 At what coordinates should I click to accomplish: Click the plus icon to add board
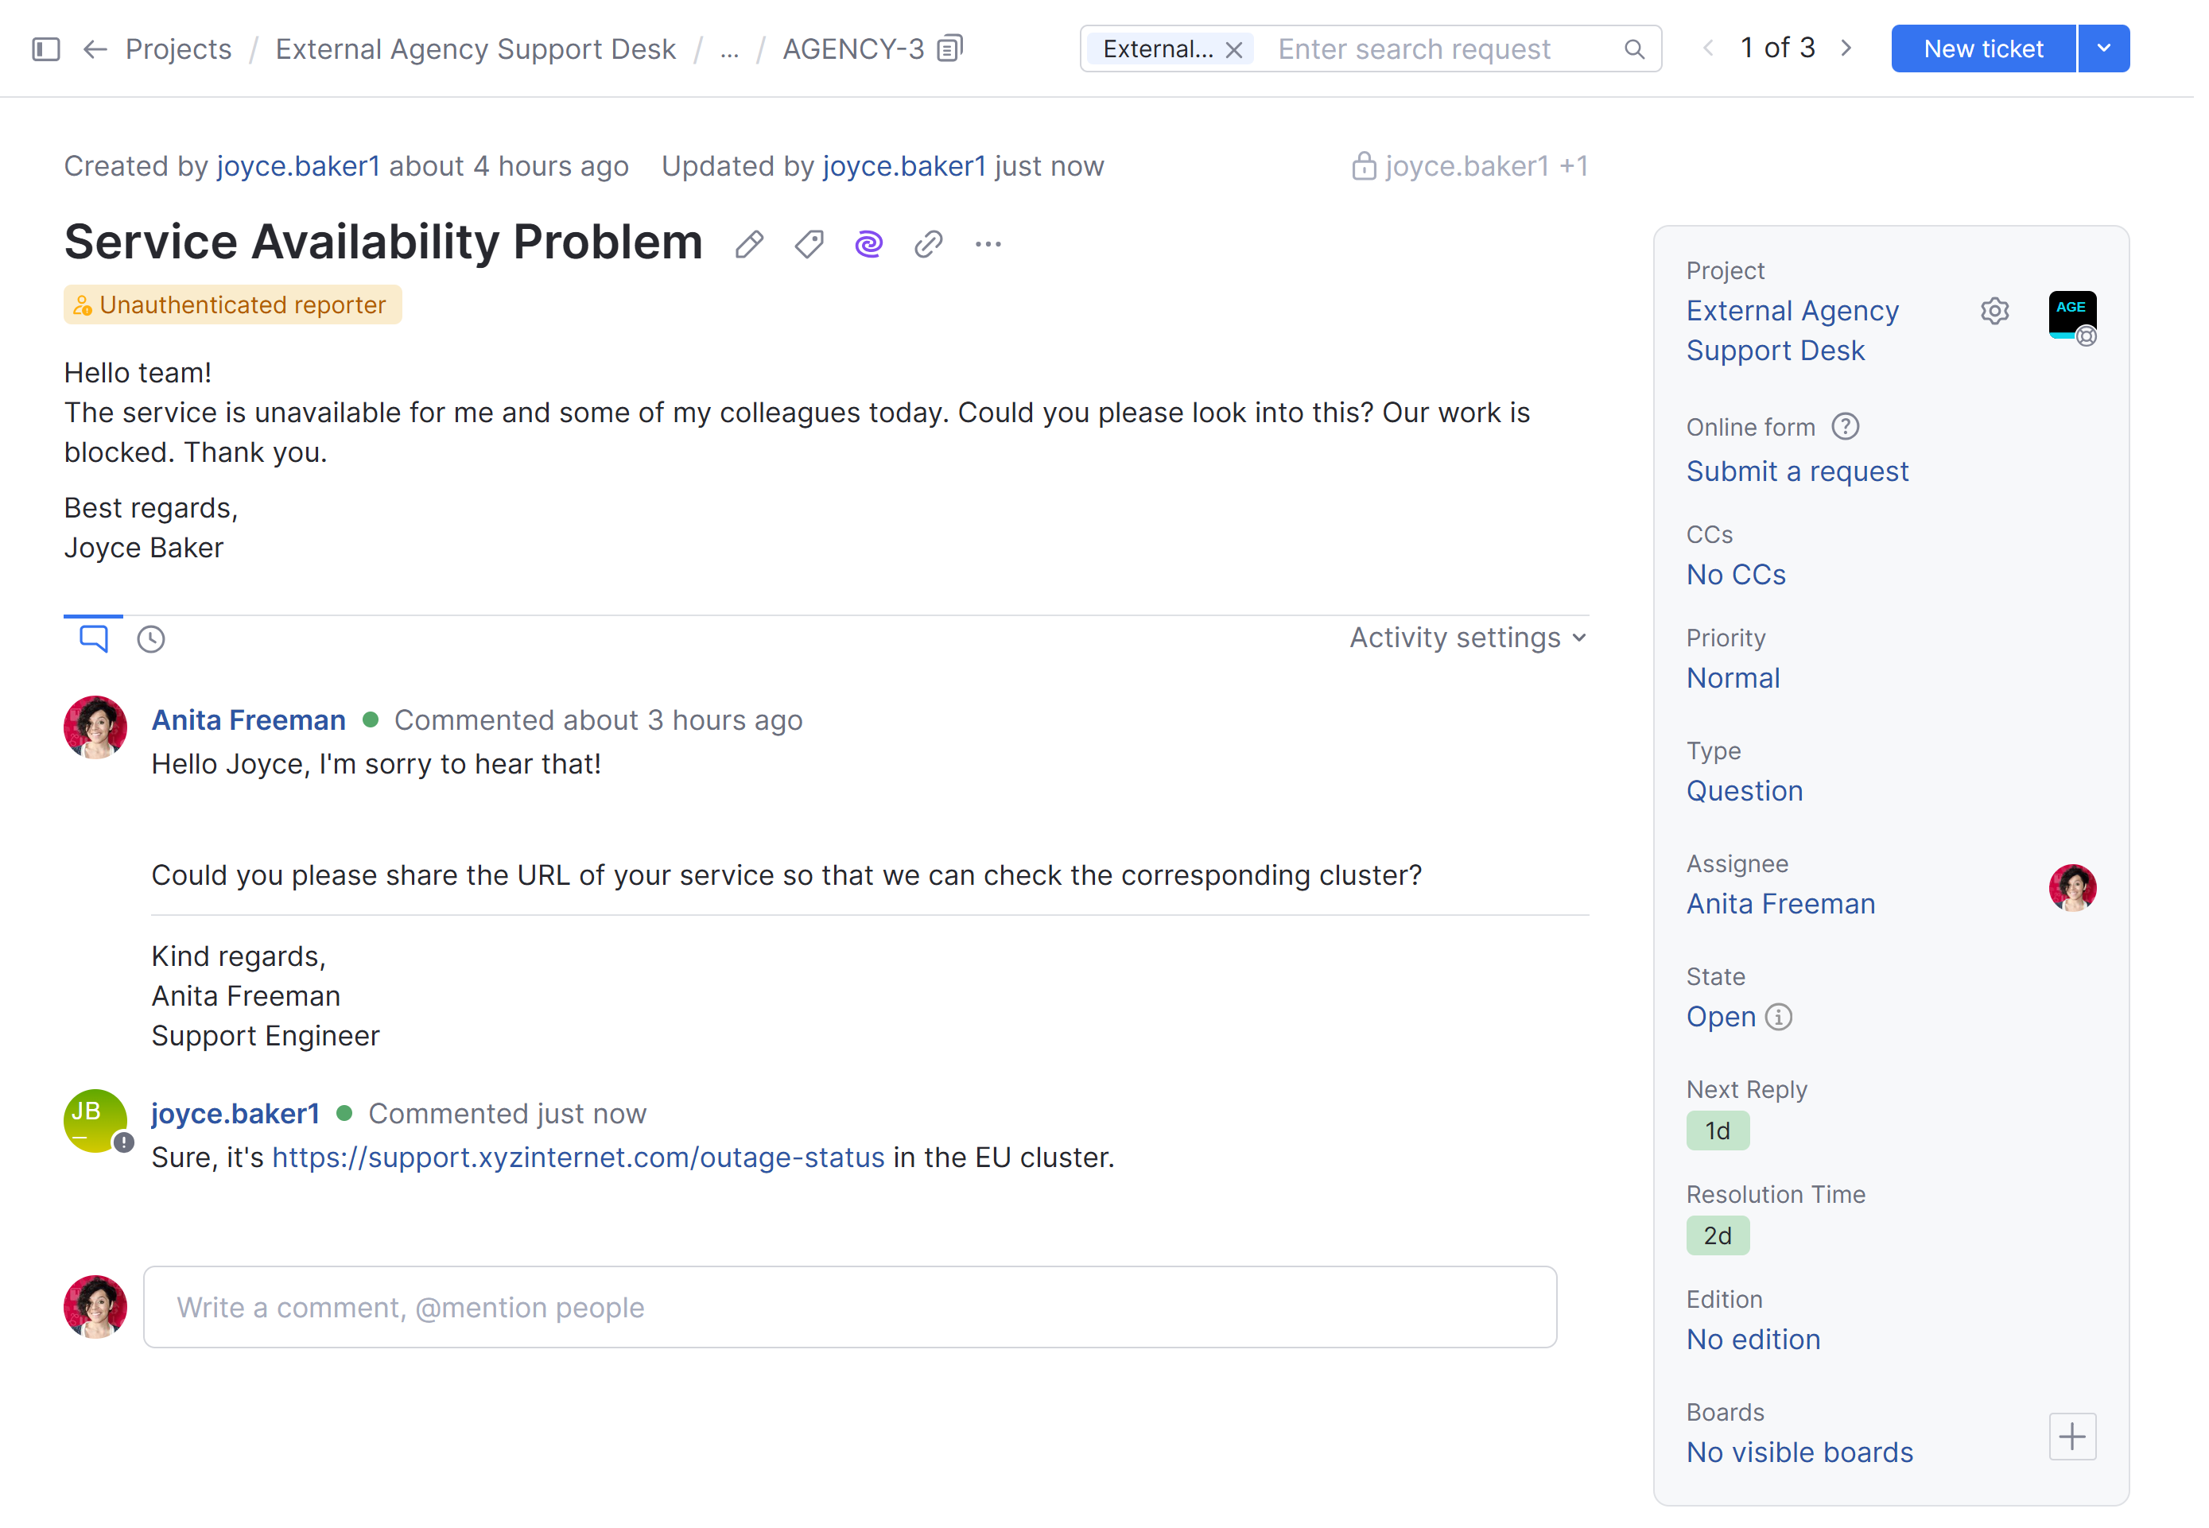pyautogui.click(x=2072, y=1436)
